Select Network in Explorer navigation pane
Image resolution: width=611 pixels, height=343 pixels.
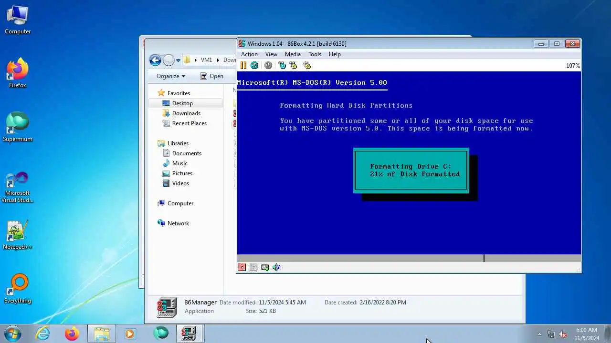pos(178,223)
